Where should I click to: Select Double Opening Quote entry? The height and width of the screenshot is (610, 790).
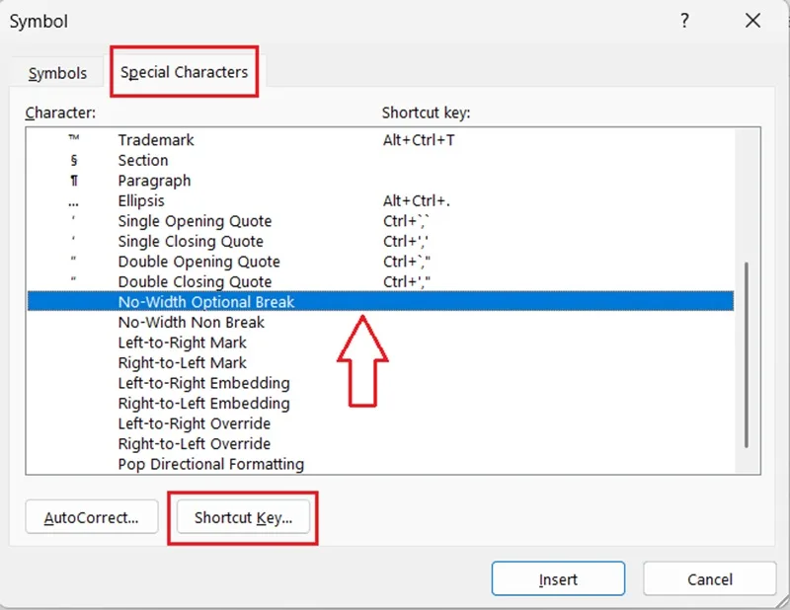(x=380, y=262)
